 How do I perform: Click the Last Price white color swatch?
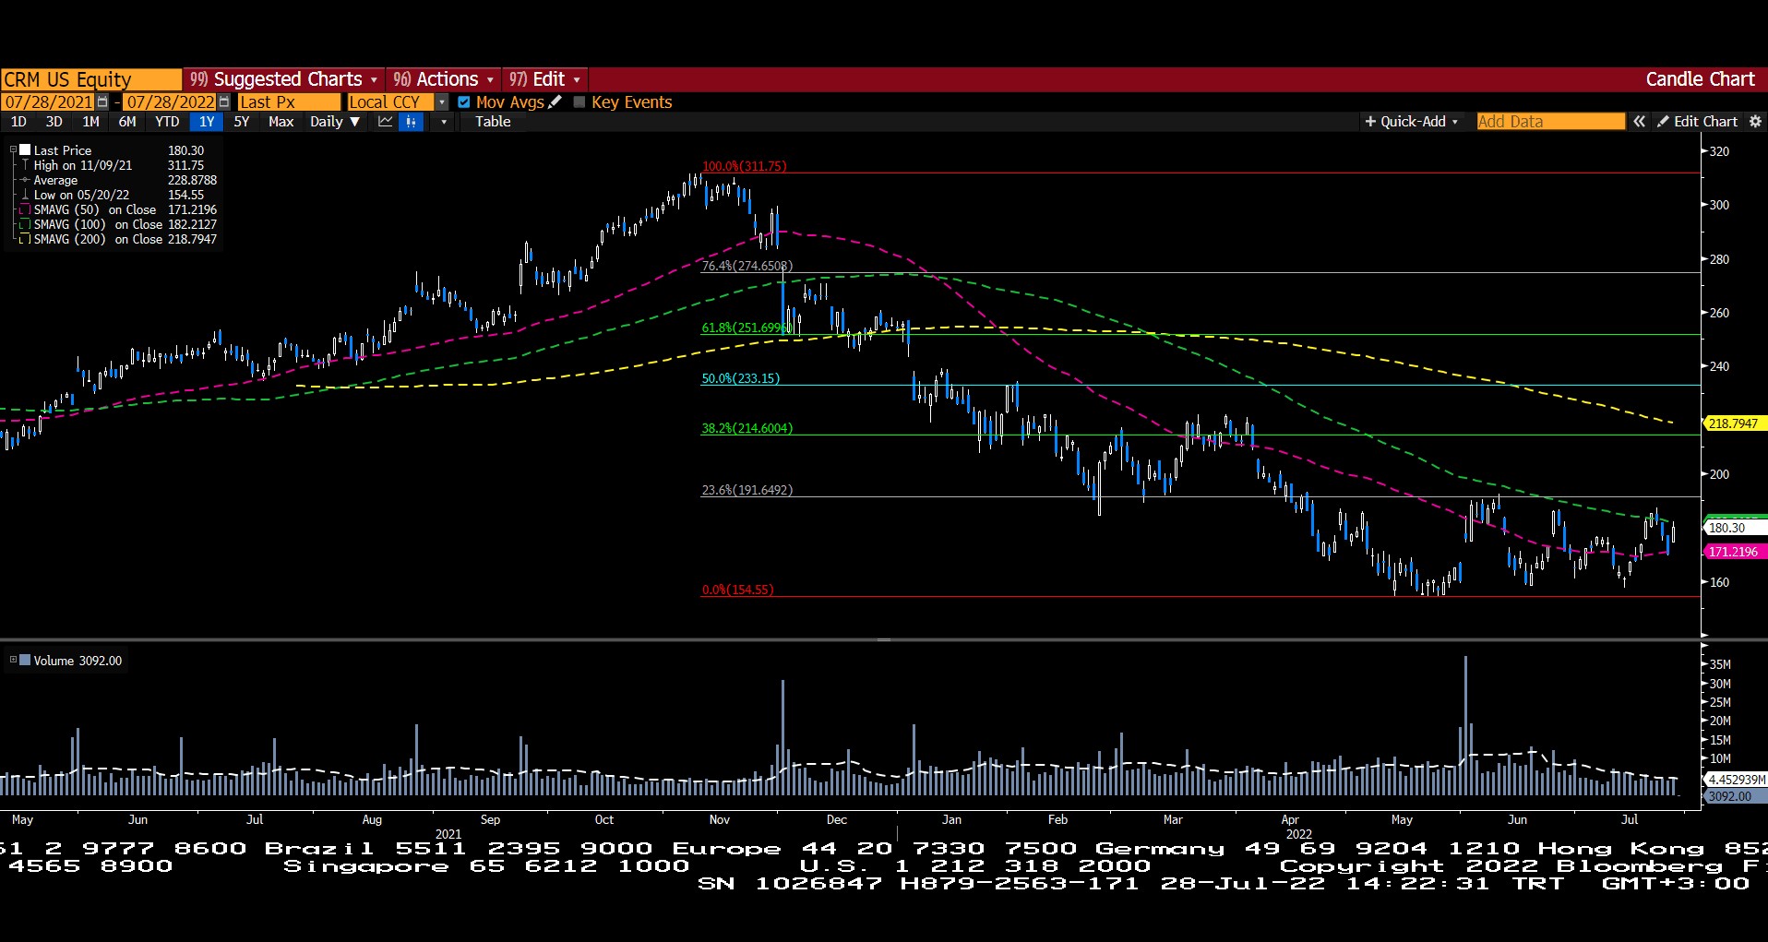pyautogui.click(x=26, y=150)
